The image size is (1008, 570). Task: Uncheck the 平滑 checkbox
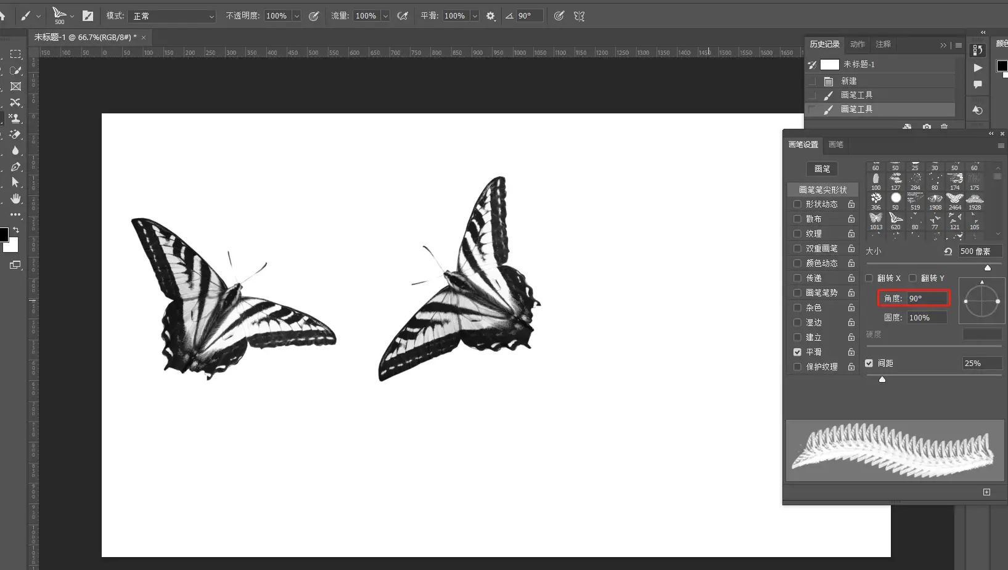[797, 352]
